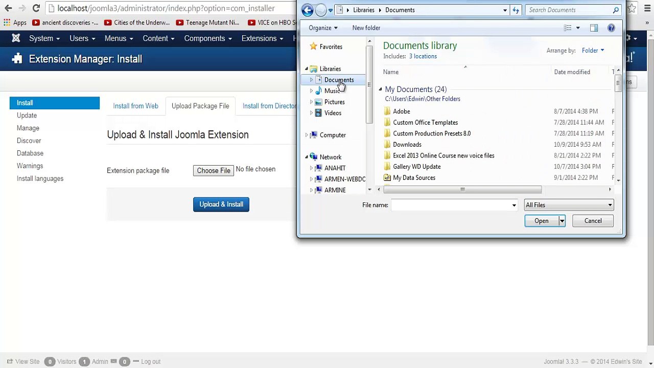Open the Install languages sidebar link
This screenshot has height=368, width=654.
tap(40, 178)
